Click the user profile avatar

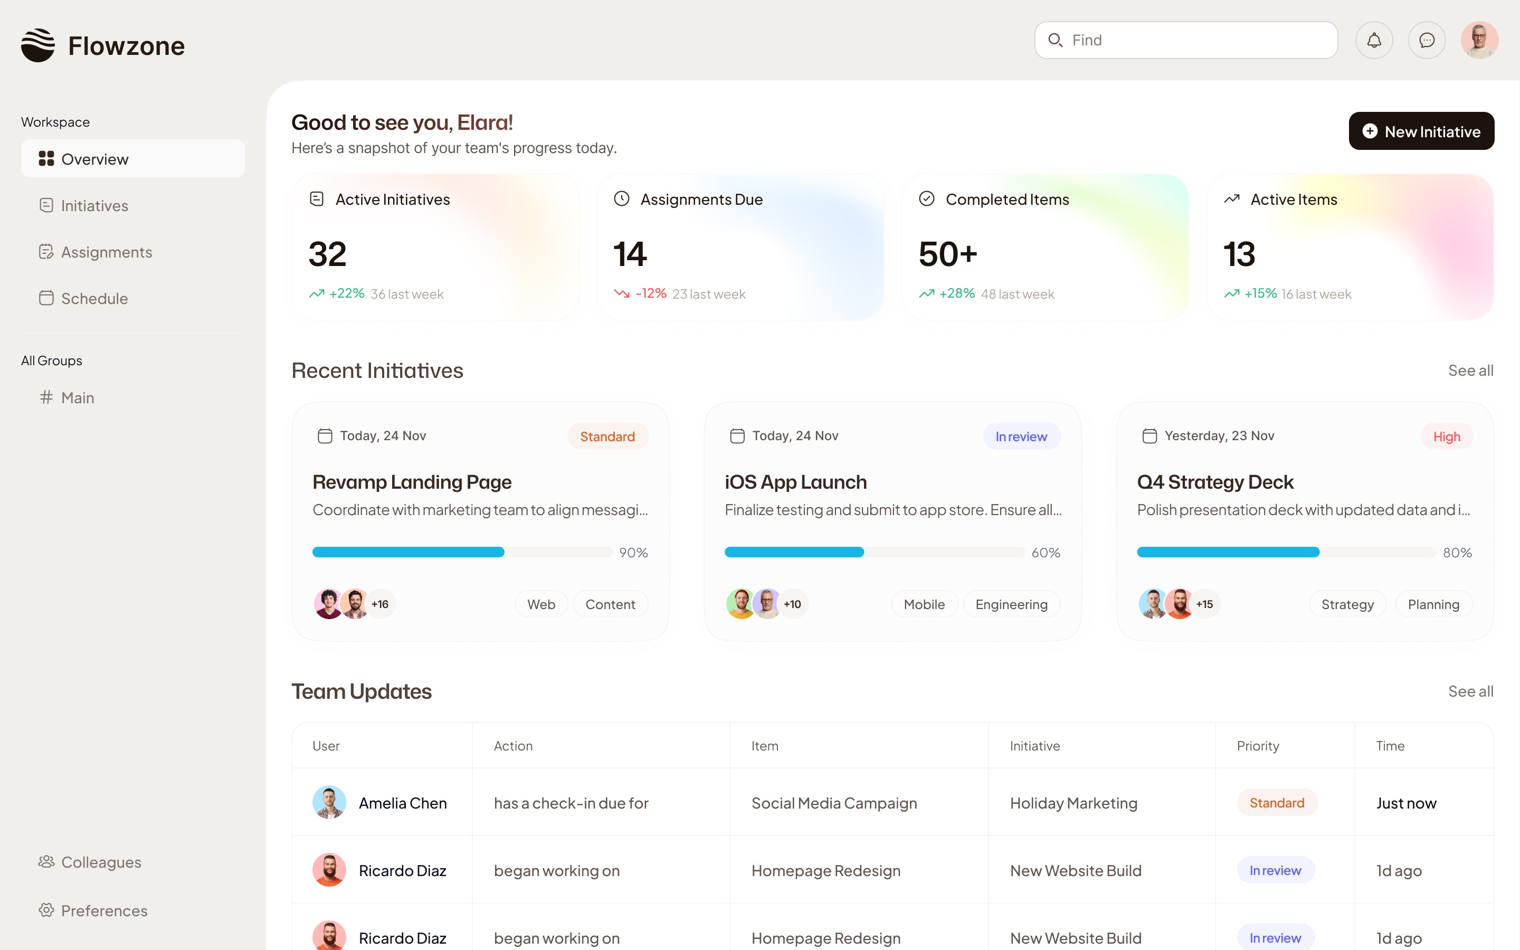tap(1479, 40)
